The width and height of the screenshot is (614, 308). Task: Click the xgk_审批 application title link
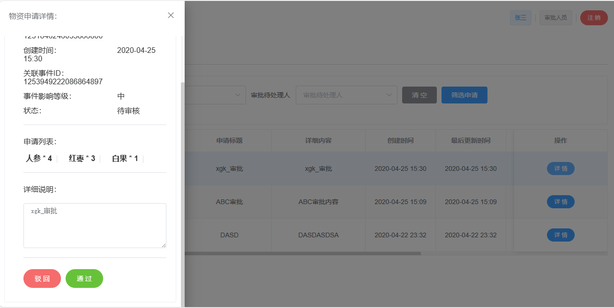[x=229, y=169]
